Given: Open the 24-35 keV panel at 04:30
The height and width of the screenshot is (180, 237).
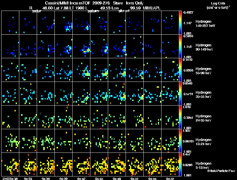Looking at the screenshot, I should [10, 117].
